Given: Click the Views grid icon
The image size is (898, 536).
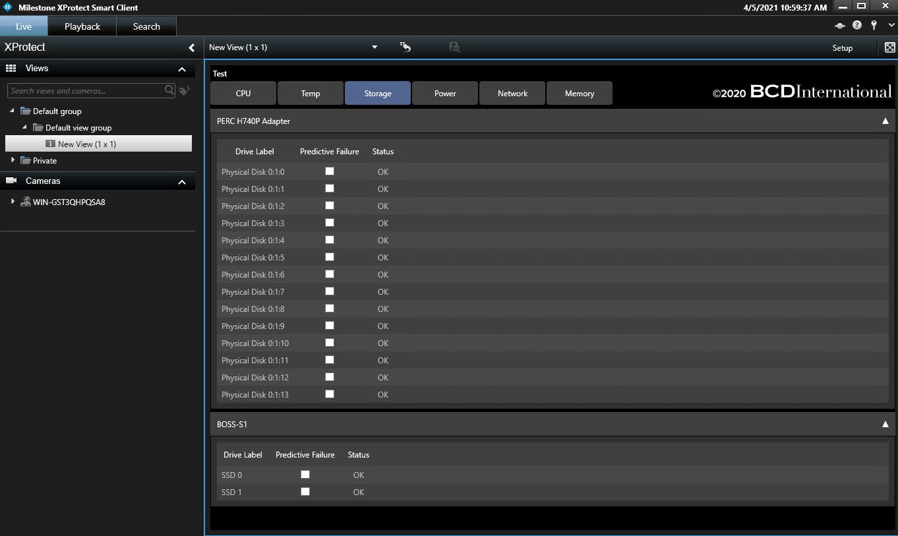Looking at the screenshot, I should click(x=11, y=68).
